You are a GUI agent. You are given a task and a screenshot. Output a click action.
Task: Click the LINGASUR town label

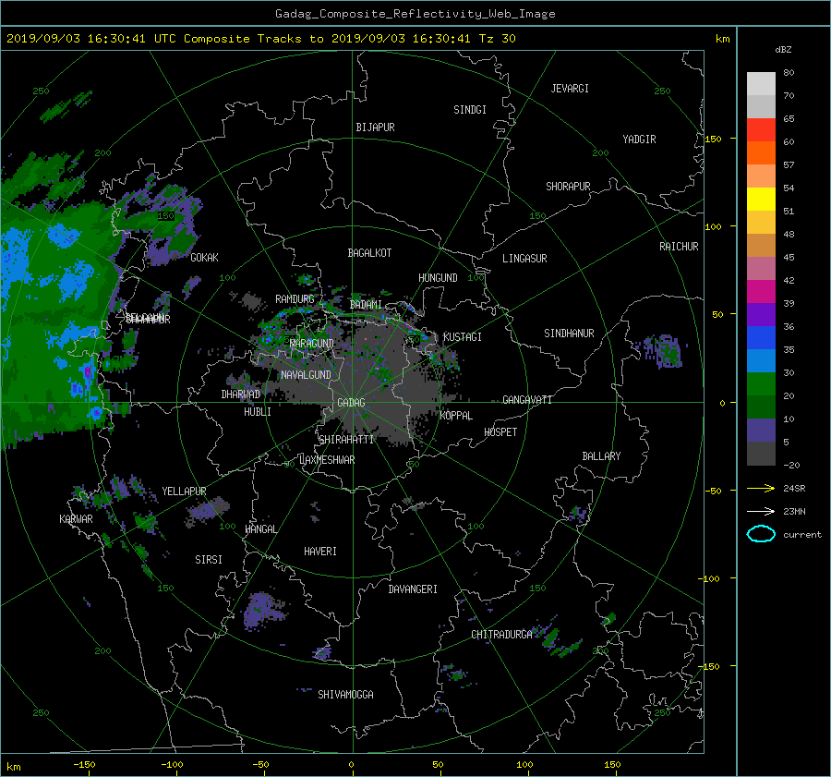click(x=524, y=259)
